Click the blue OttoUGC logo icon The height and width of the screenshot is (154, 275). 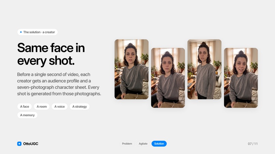click(x=19, y=144)
